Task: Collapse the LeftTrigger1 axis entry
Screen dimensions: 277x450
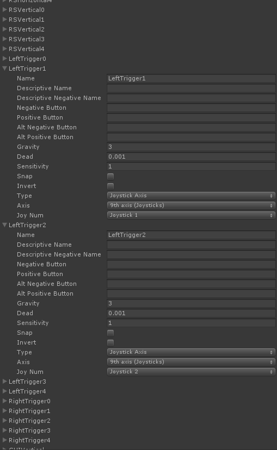Action: click(4, 68)
